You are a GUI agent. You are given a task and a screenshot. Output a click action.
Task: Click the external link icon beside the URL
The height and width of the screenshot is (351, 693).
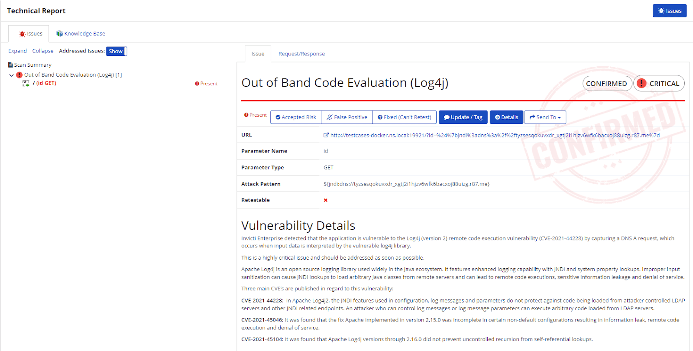(326, 135)
